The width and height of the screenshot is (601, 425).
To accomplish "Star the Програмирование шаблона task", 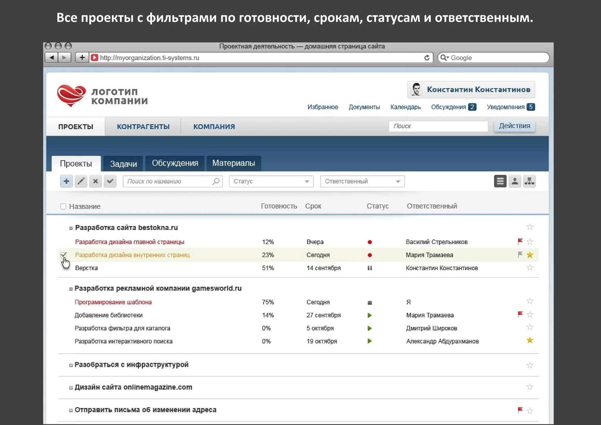I will coord(530,301).
